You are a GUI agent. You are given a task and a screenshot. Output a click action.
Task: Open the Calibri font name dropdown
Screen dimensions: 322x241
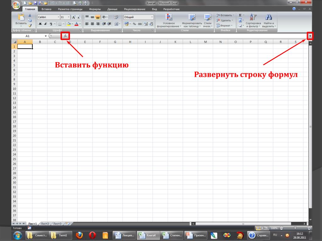(x=58, y=17)
